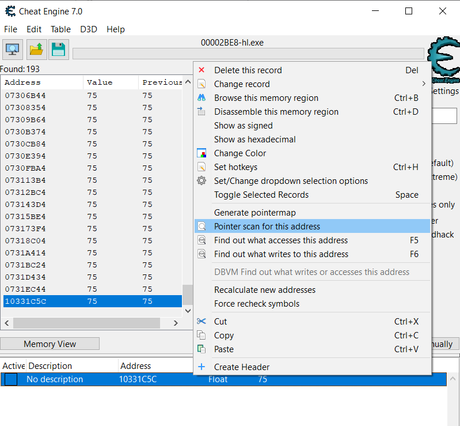The width and height of the screenshot is (460, 426).
Task: Open the File menu
Action: click(10, 29)
